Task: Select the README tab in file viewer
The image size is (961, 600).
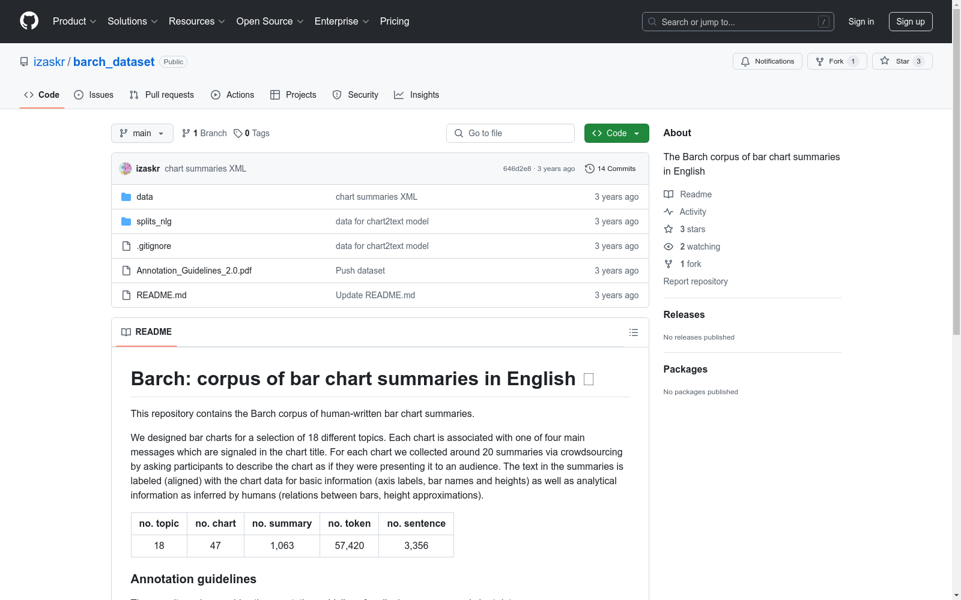Action: click(x=147, y=332)
